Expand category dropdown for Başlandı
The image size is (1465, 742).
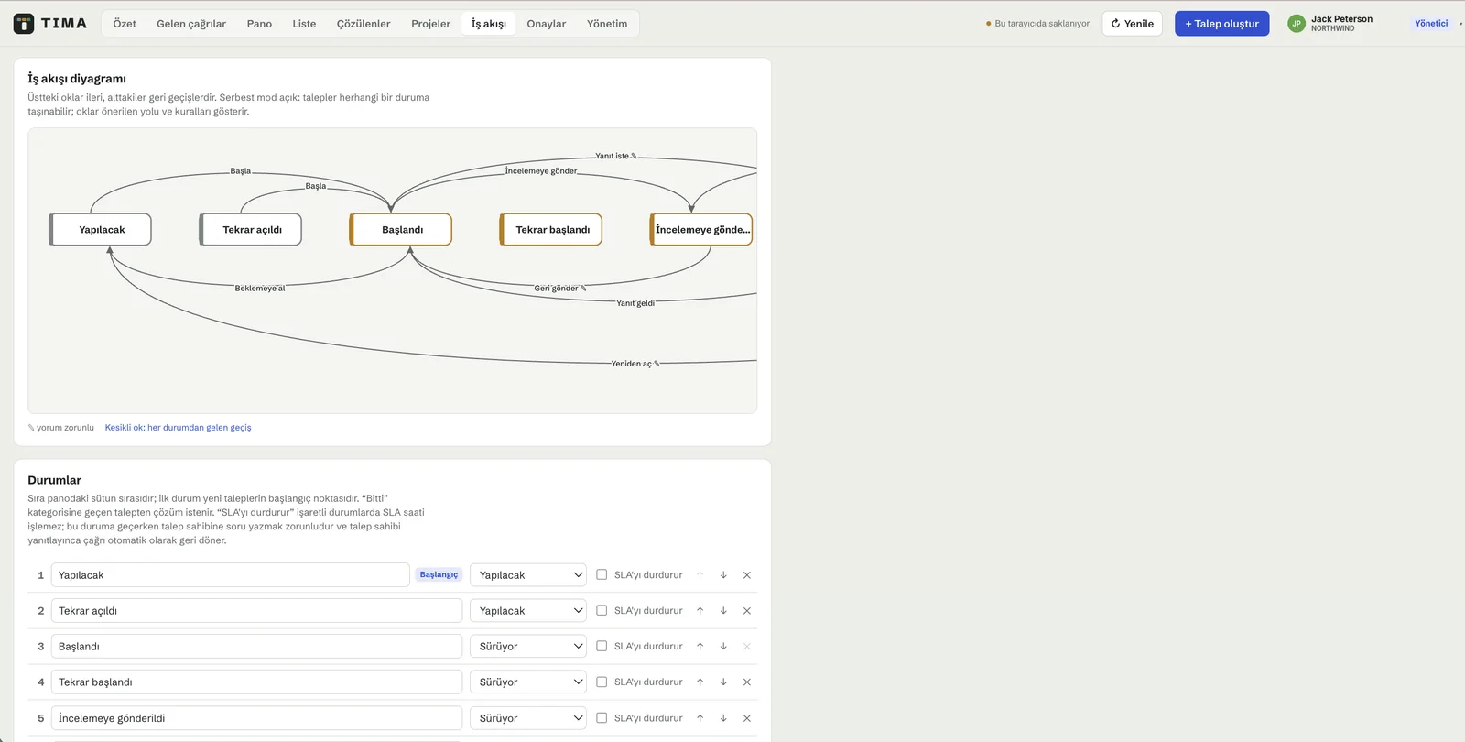528,647
